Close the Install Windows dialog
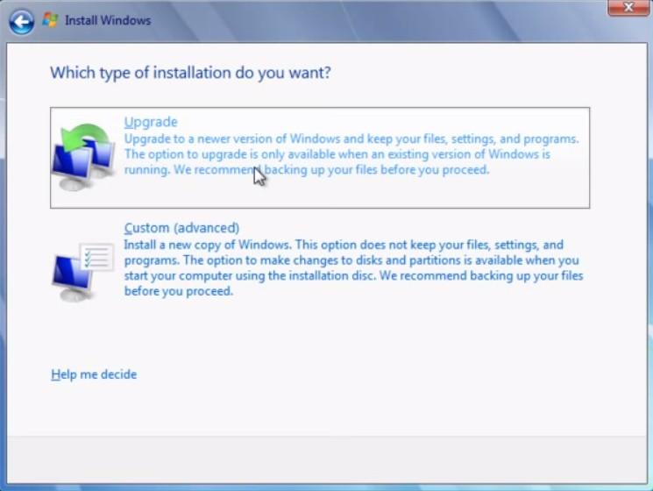The width and height of the screenshot is (653, 491). 628,8
